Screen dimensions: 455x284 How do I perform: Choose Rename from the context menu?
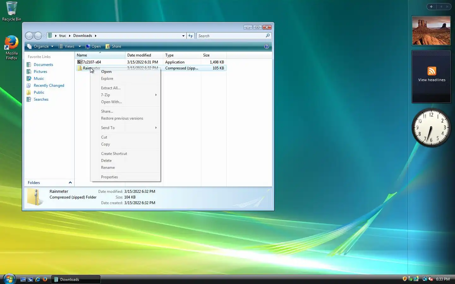tap(125, 168)
